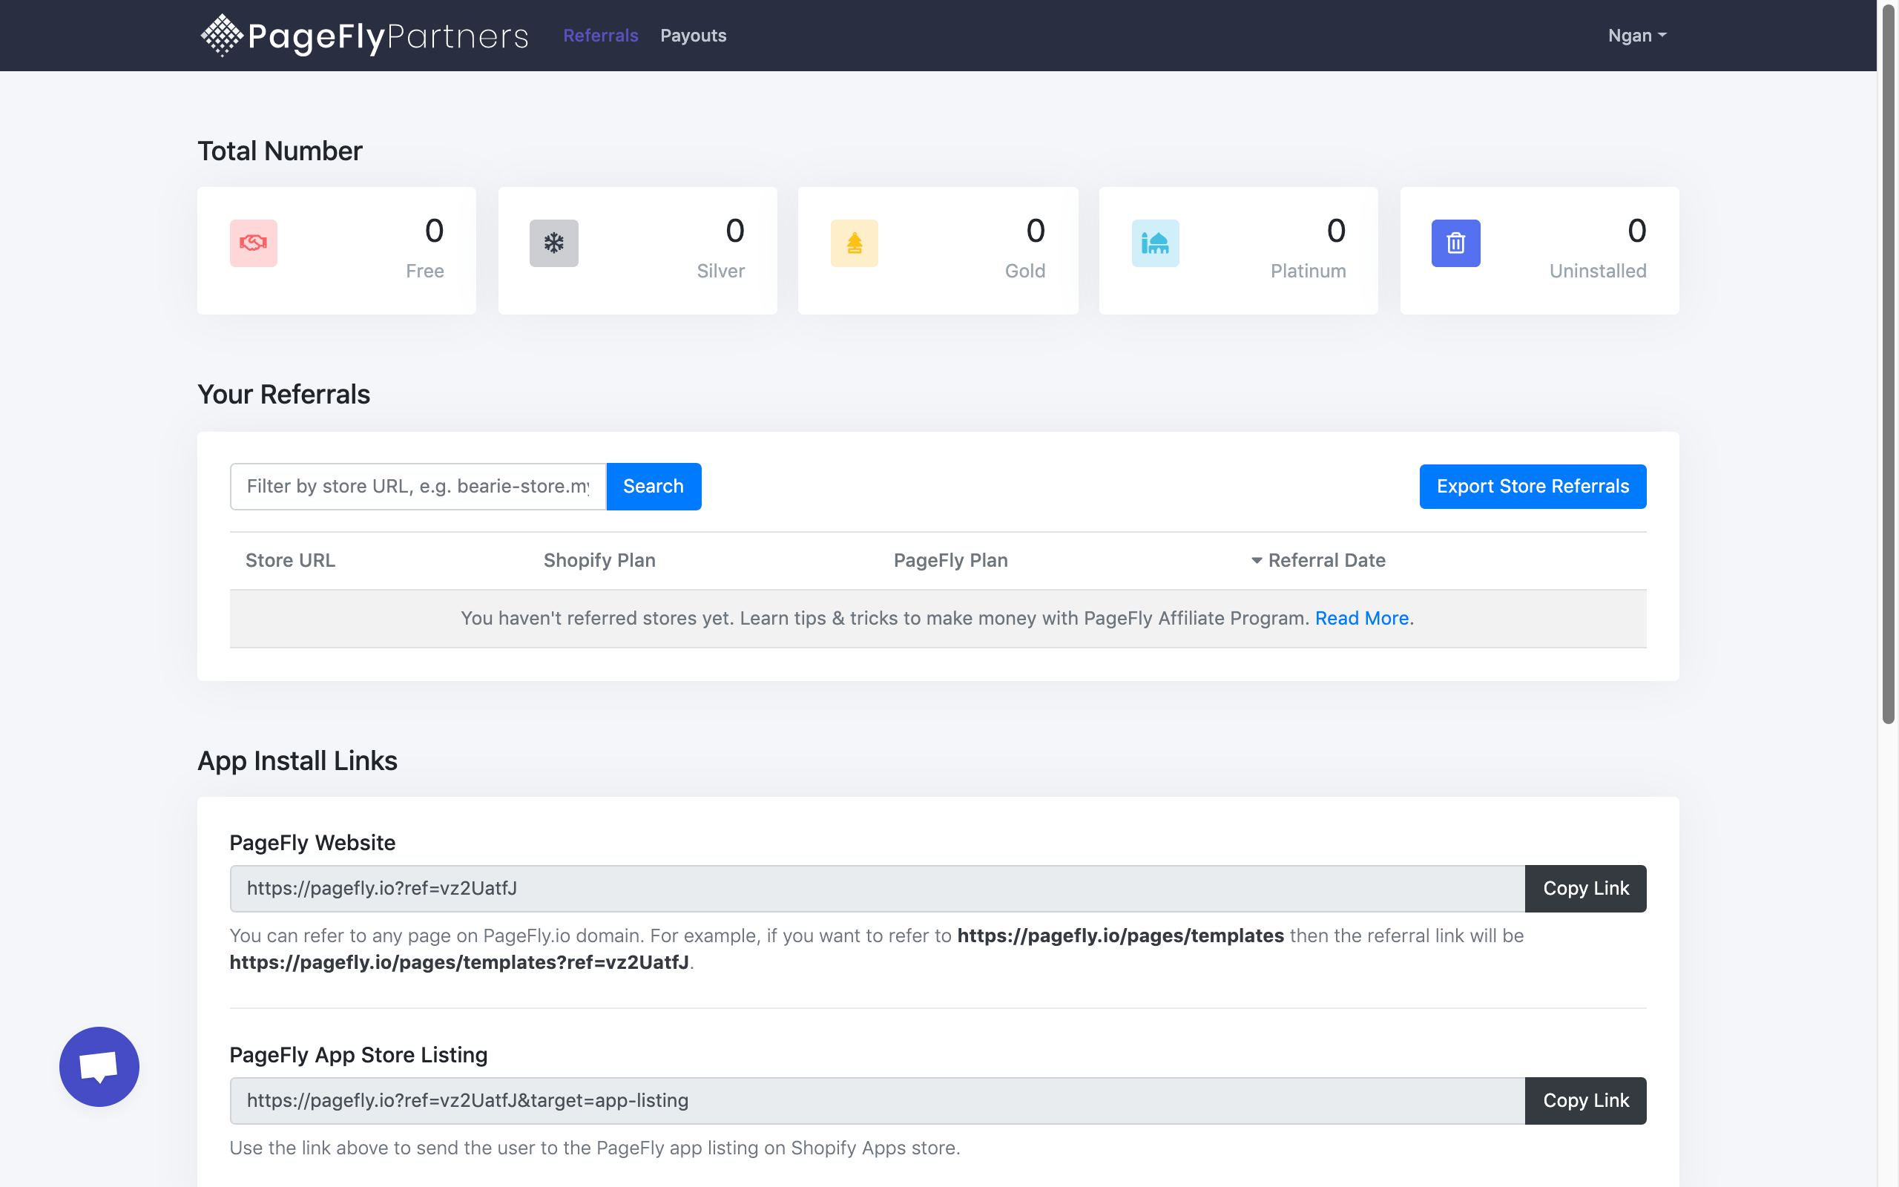The height and width of the screenshot is (1187, 1899).
Task: Select the PageFly Website referral link field
Action: tap(878, 889)
